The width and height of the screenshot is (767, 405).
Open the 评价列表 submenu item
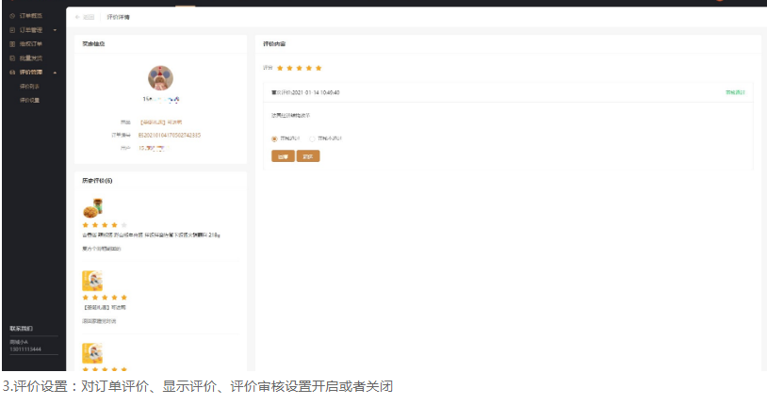point(29,87)
